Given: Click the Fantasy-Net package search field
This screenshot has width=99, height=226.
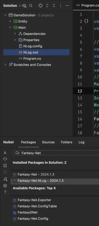Looking at the screenshot, I should coord(56,153).
